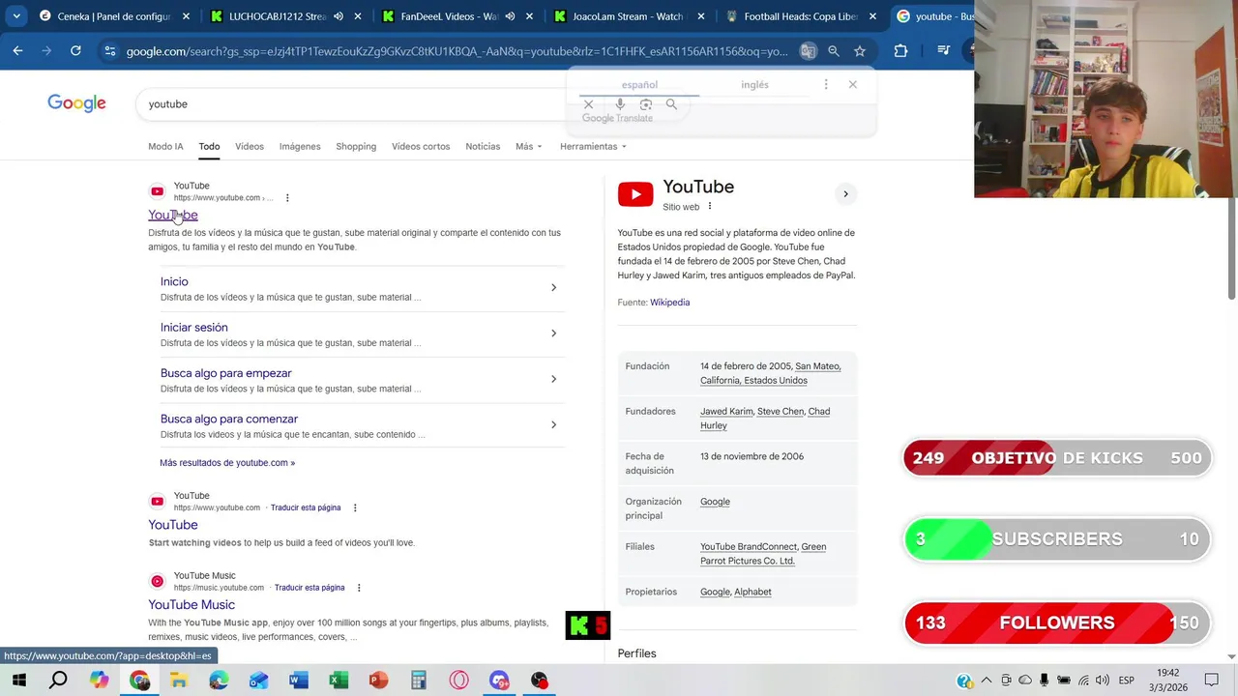The image size is (1238, 696).
Task: Open options beside Sitio web in knowledge panel
Action: point(710,206)
